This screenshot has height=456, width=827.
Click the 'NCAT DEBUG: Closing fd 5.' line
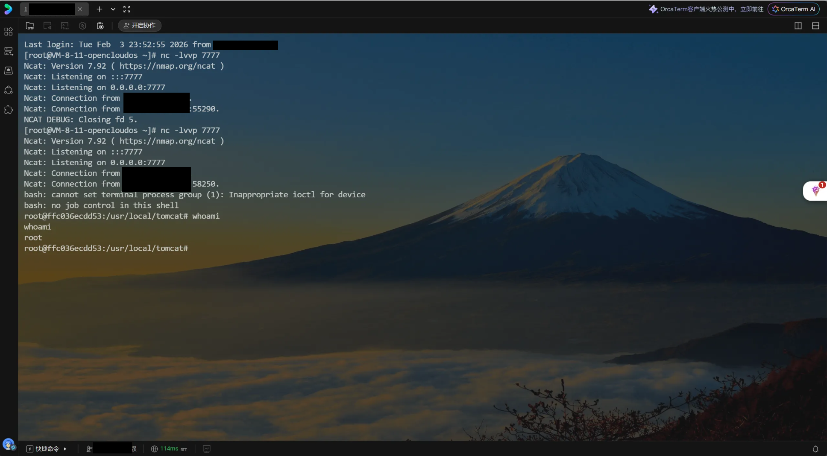coord(81,120)
